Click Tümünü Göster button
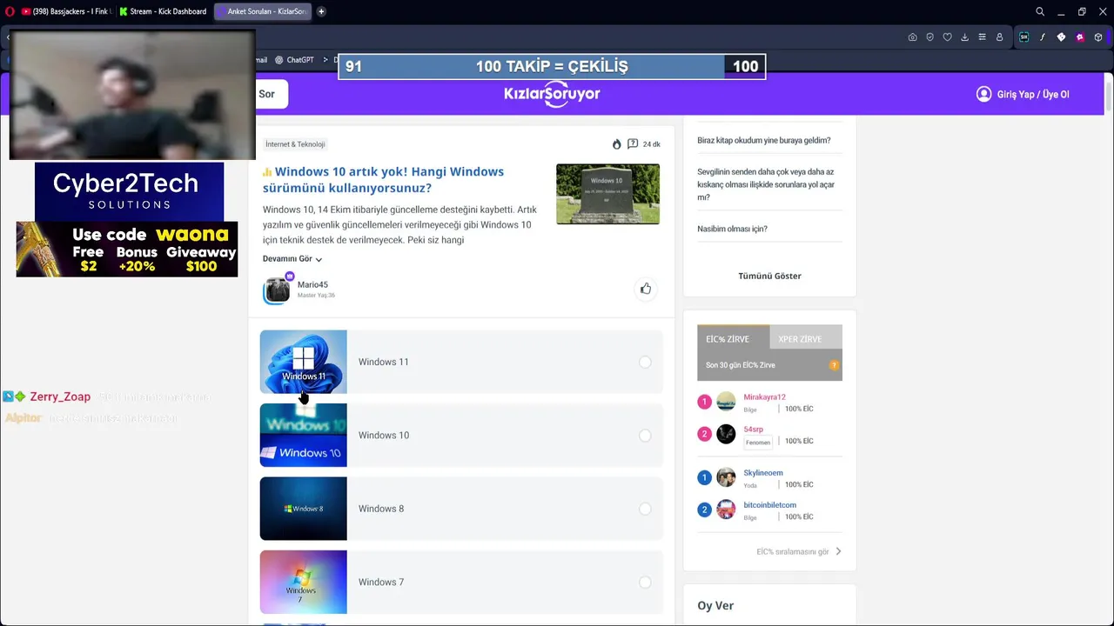Image resolution: width=1114 pixels, height=626 pixels. pos(769,276)
